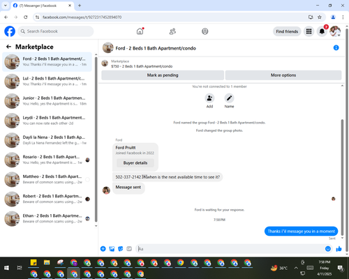Open Sticky Notes from taskbar
The image size is (349, 279).
[34, 263]
